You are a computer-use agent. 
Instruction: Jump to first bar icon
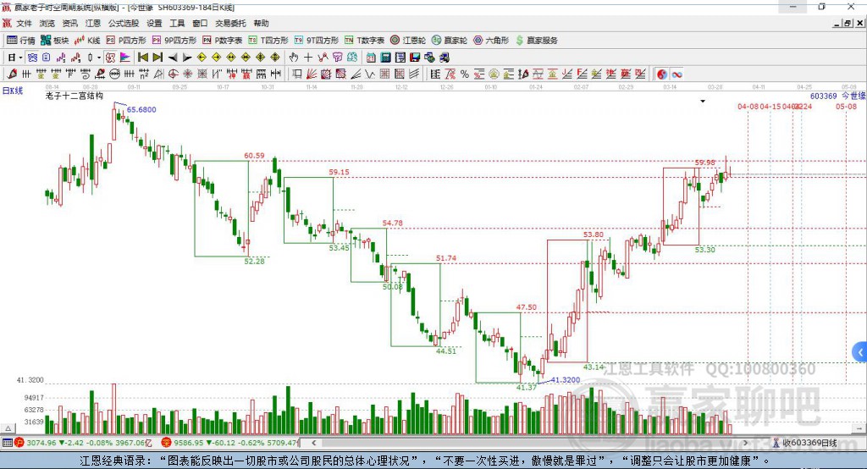(x=142, y=58)
